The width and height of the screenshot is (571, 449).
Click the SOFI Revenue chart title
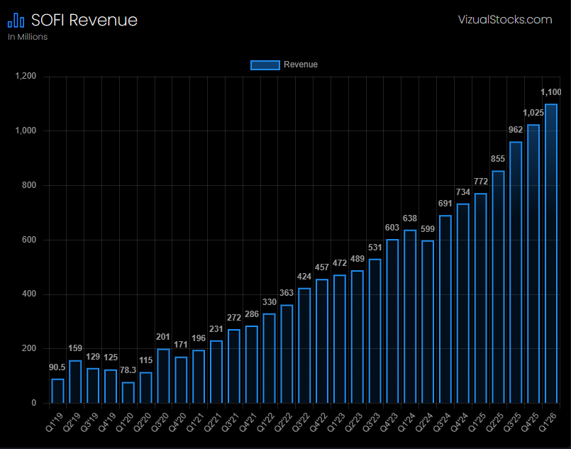point(84,20)
